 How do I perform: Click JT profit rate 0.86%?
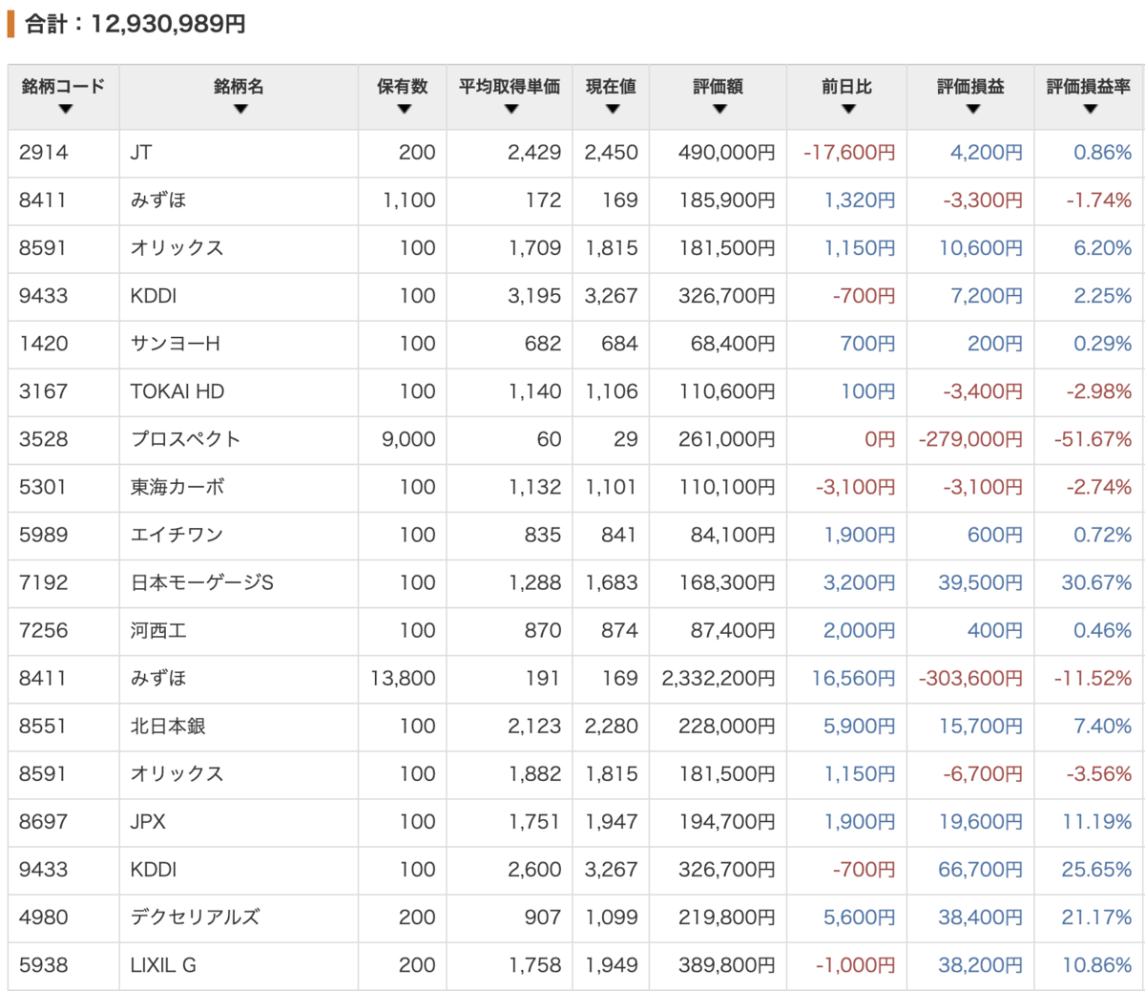coord(1102,153)
